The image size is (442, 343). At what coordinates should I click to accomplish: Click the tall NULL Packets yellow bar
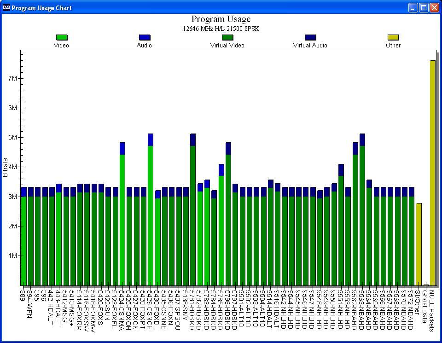433,173
